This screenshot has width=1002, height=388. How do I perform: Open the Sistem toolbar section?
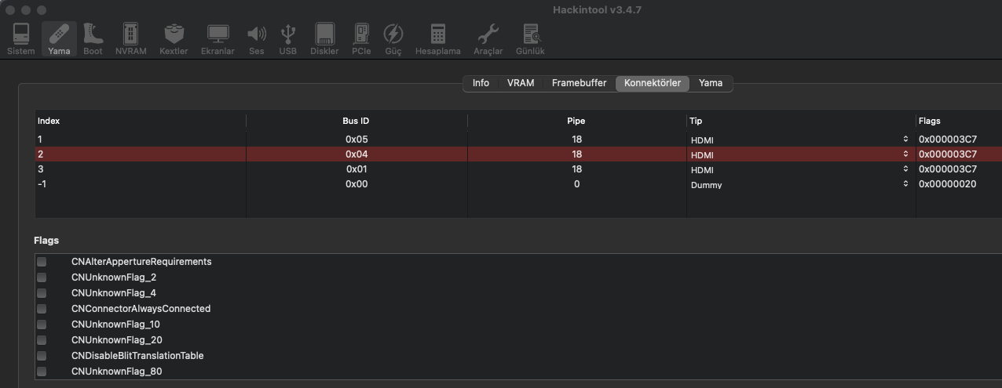click(x=20, y=38)
